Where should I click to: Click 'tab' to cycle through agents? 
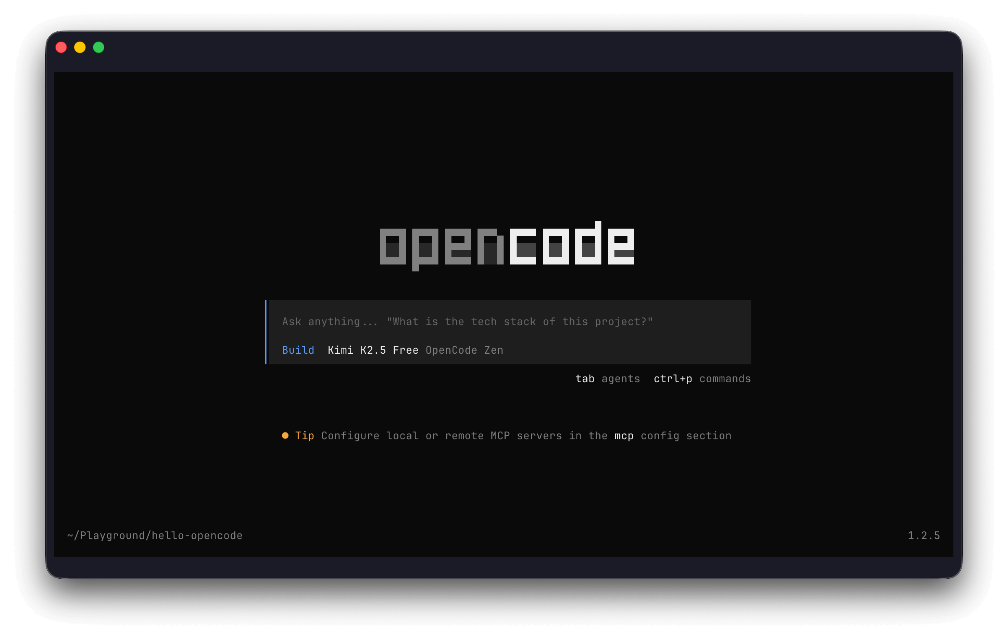[585, 379]
